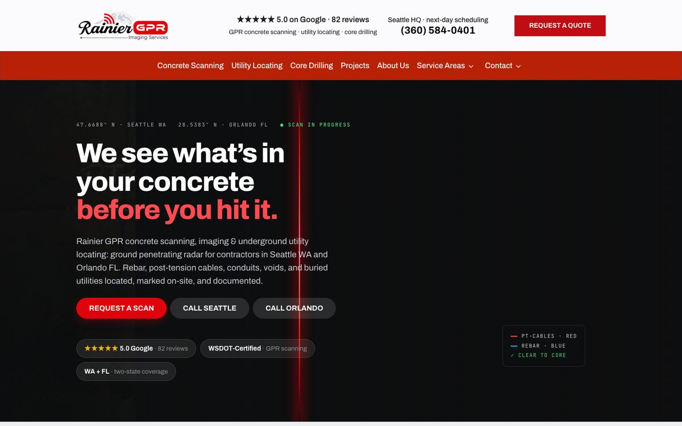The width and height of the screenshot is (682, 426).
Task: Click the Seattle HQ next-day scheduling text
Action: [438, 19]
